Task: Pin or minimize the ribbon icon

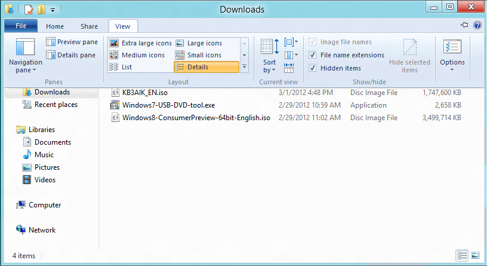Action: click(464, 25)
